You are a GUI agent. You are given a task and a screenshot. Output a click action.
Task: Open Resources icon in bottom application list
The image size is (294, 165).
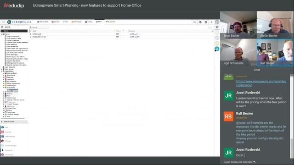coord(3,150)
